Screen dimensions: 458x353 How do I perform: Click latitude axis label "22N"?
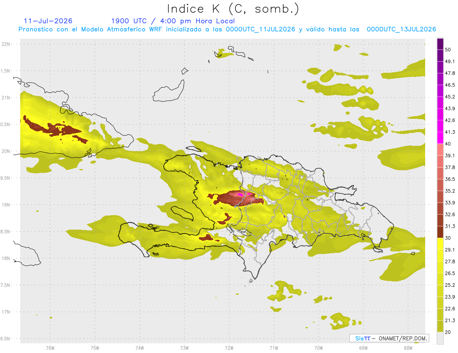point(6,44)
